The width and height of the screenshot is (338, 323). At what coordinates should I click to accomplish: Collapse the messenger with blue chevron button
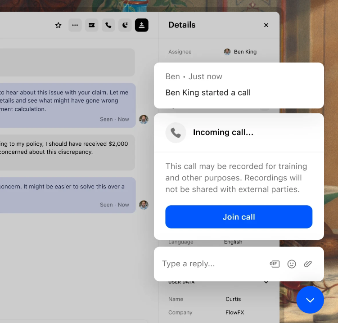(310, 300)
